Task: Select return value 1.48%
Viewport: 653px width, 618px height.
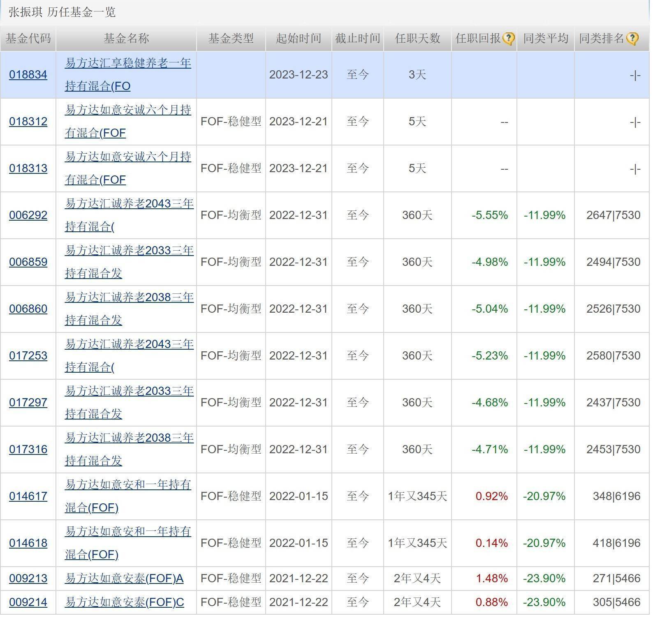Action: coord(492,579)
